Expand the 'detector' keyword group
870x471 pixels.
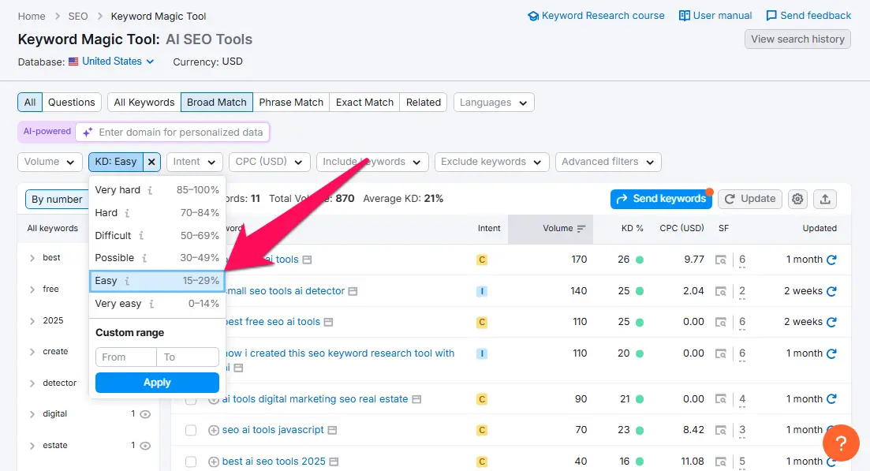pyautogui.click(x=32, y=383)
